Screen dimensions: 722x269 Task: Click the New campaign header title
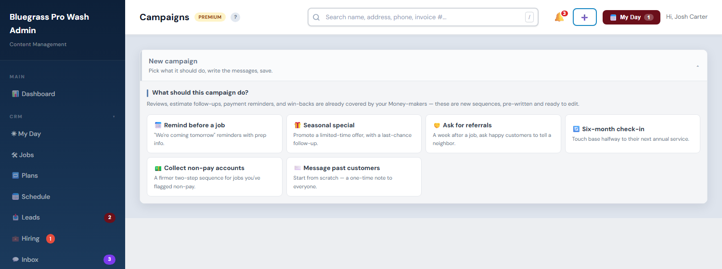[173, 61]
